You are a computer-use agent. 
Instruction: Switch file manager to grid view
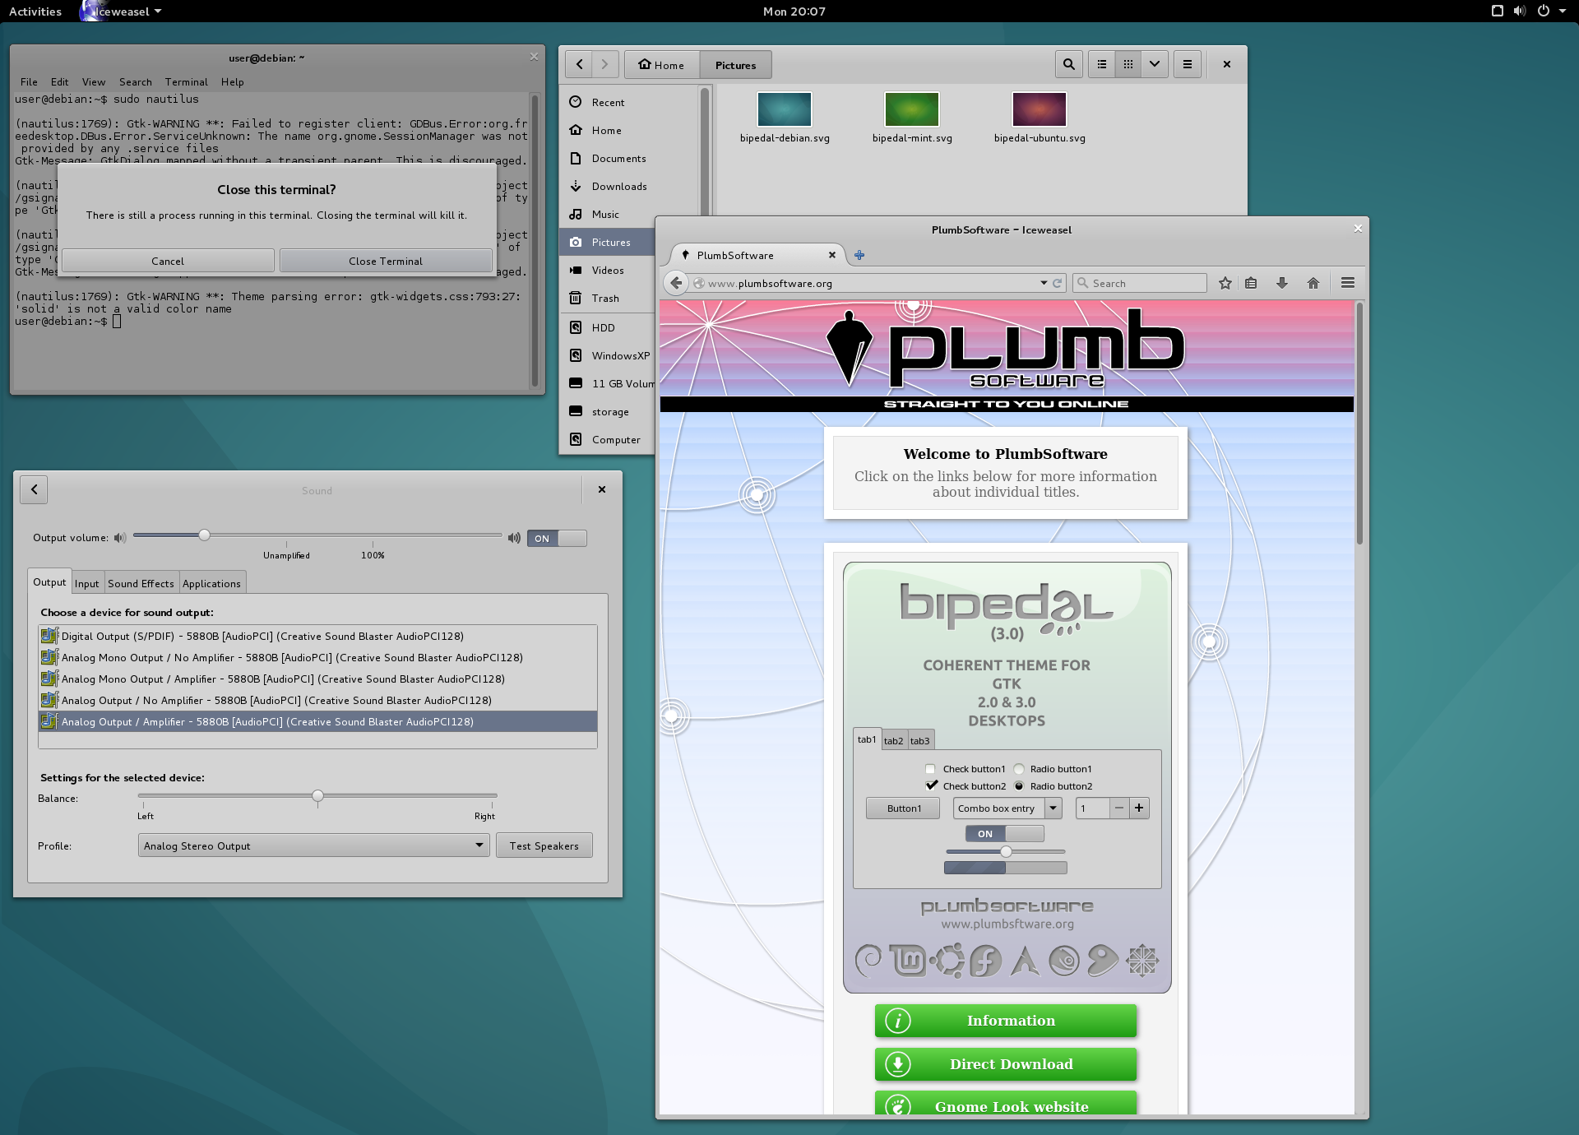click(1128, 64)
